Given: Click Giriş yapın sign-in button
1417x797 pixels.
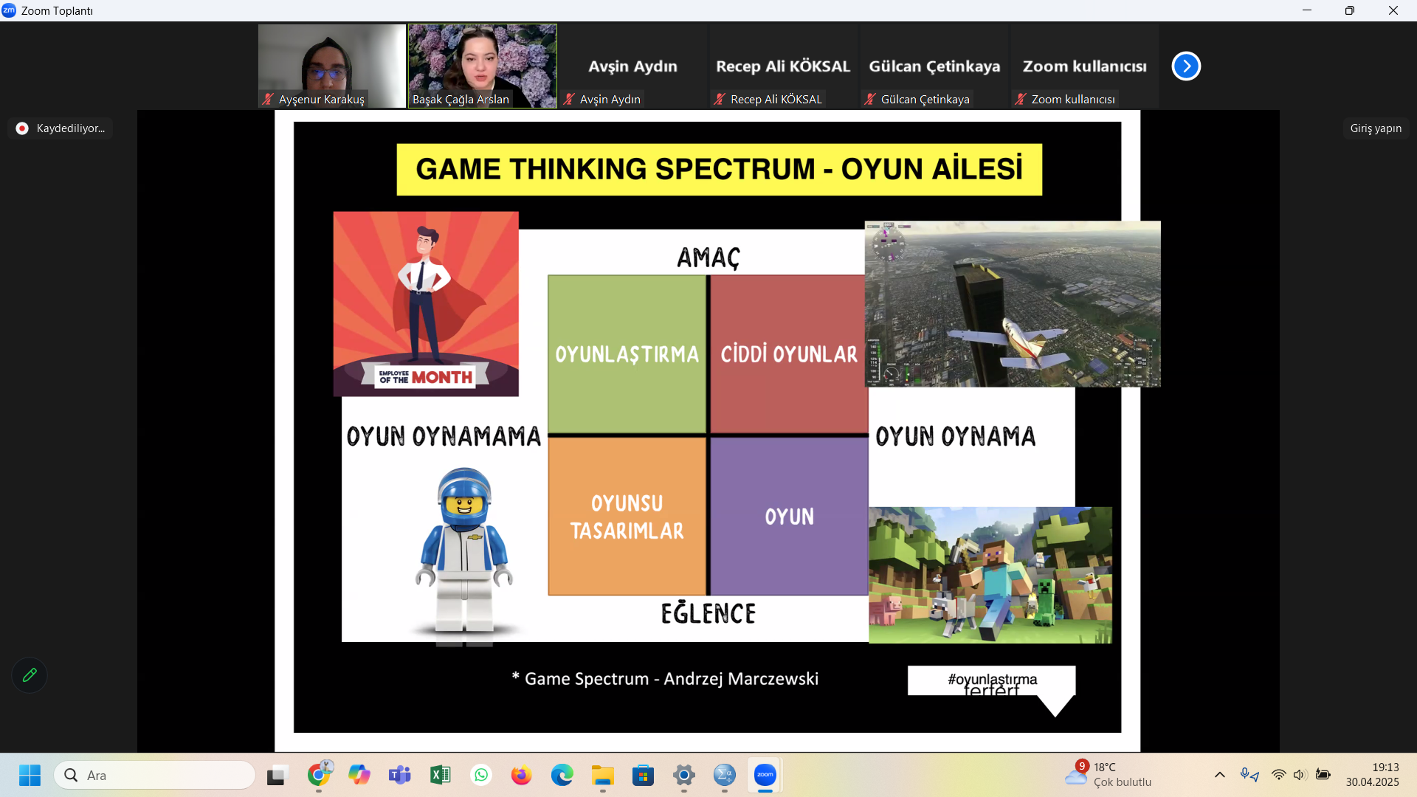Looking at the screenshot, I should (1376, 128).
